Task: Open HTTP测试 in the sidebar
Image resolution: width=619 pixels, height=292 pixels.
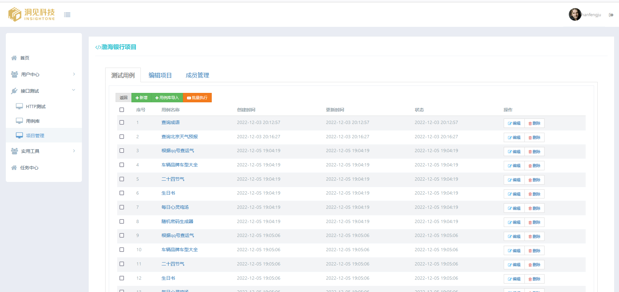Action: pos(36,107)
